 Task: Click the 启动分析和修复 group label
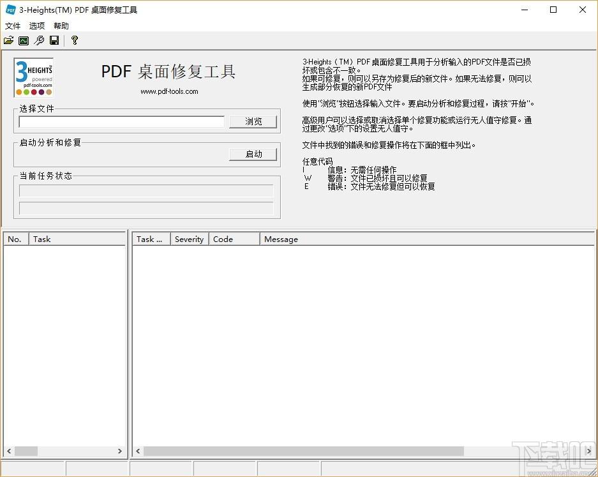50,142
